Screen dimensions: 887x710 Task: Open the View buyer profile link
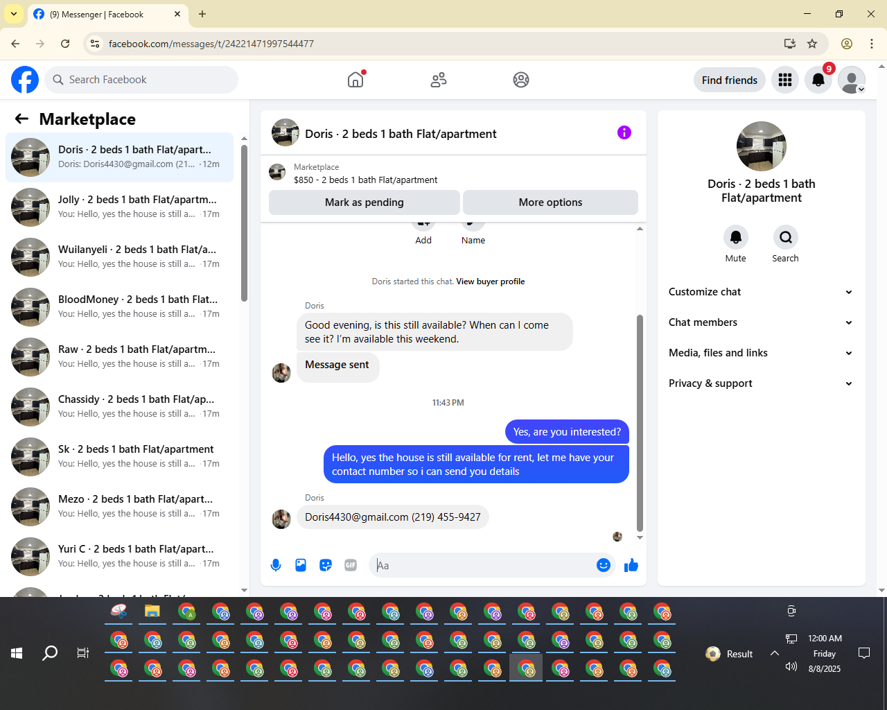(491, 282)
